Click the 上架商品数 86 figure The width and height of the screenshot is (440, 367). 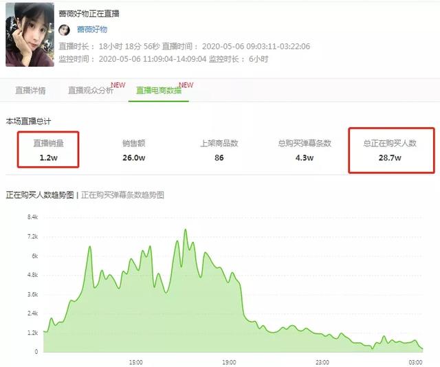pos(219,157)
